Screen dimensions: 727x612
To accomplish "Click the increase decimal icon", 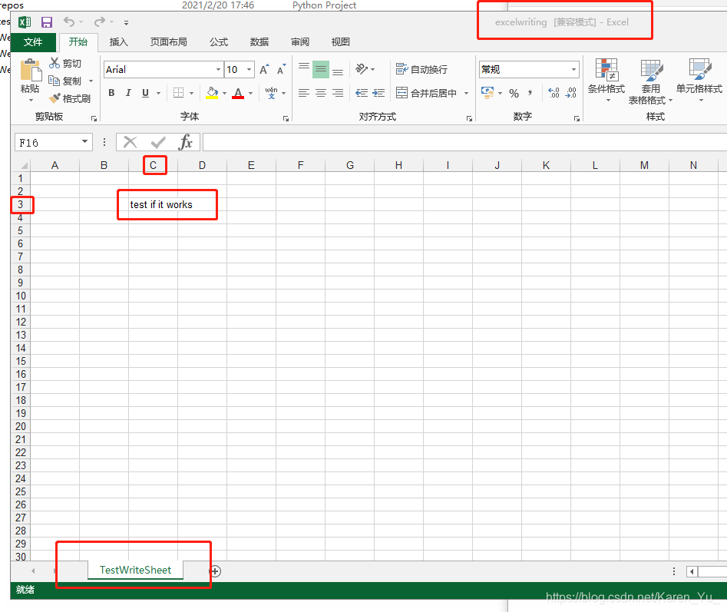I will coord(552,93).
